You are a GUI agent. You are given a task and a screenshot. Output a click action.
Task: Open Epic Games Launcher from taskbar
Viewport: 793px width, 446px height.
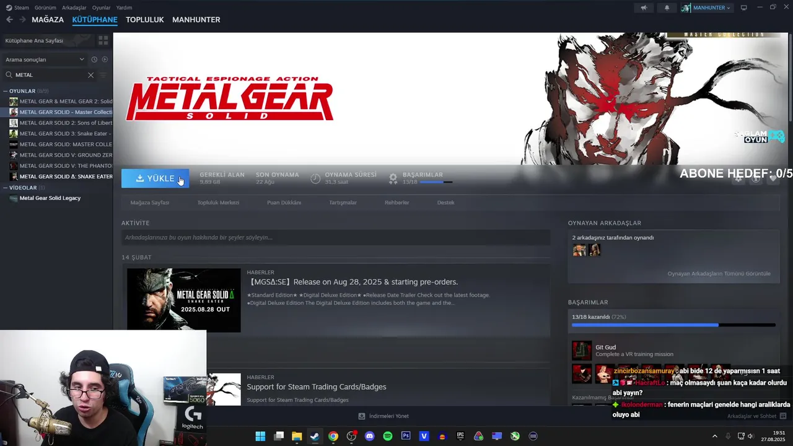point(460,436)
